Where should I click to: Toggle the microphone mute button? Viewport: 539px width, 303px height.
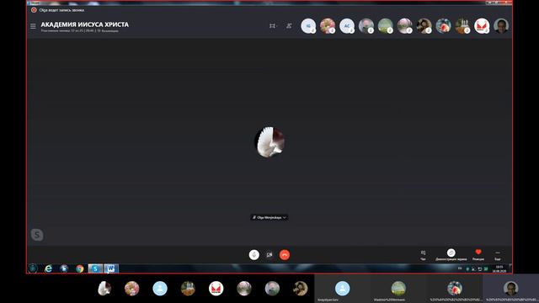point(254,255)
